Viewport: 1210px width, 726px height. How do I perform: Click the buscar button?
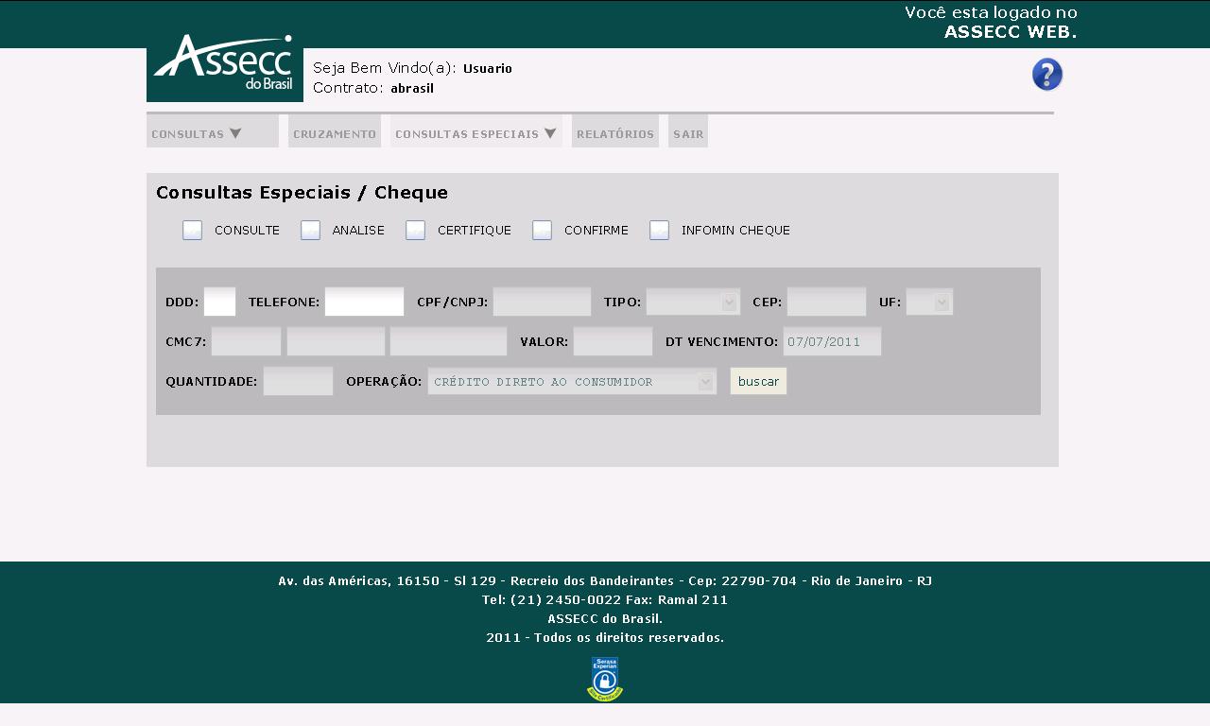[x=758, y=381]
